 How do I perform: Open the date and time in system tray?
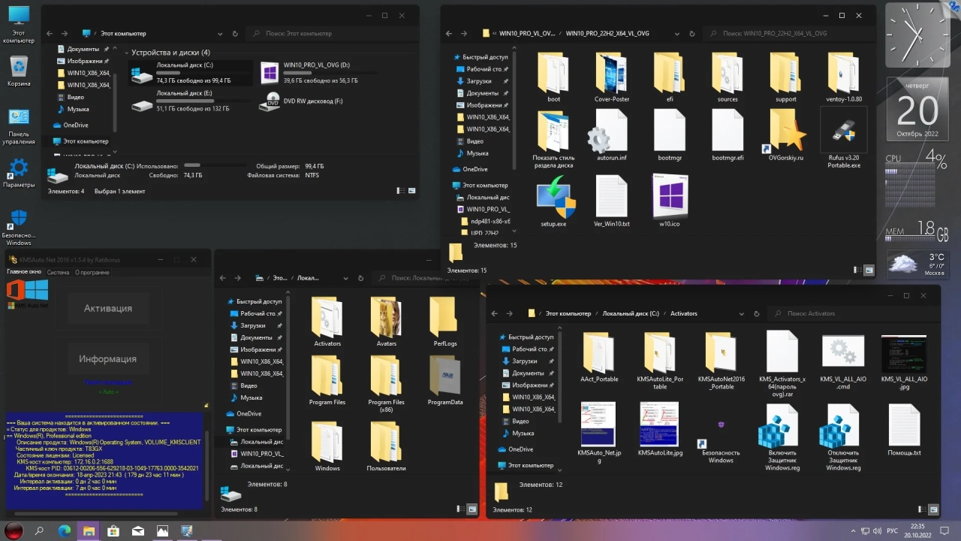click(x=917, y=530)
